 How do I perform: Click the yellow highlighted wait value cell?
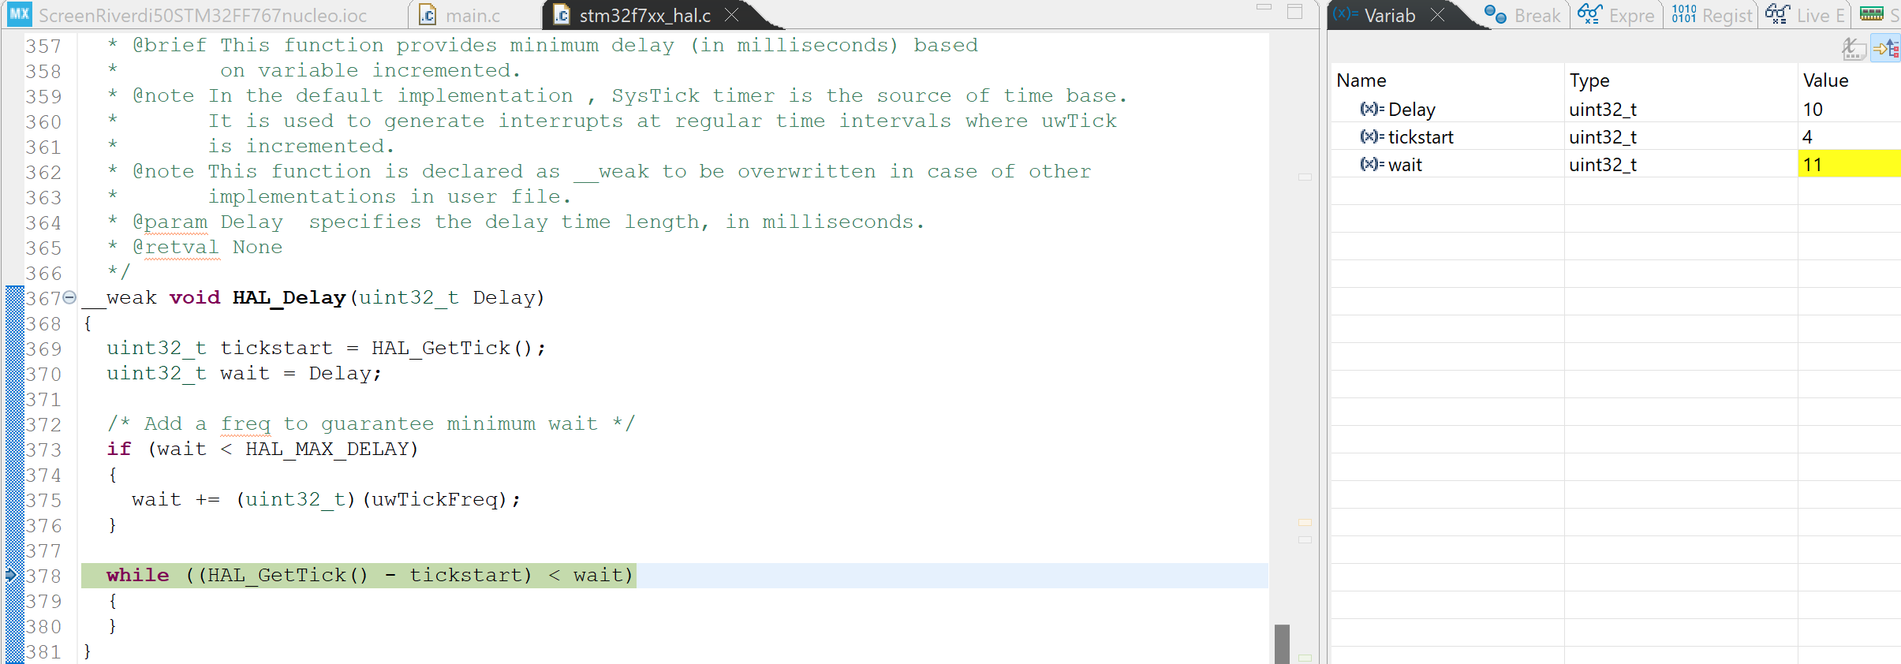1849,164
